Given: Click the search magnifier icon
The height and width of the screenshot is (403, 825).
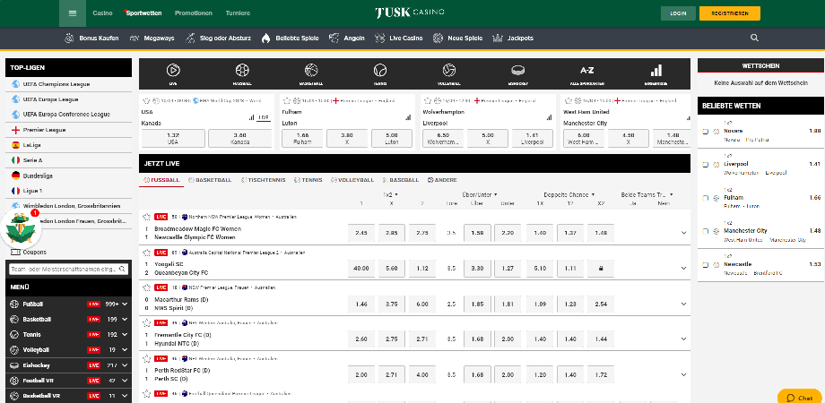Looking at the screenshot, I should (x=754, y=39).
